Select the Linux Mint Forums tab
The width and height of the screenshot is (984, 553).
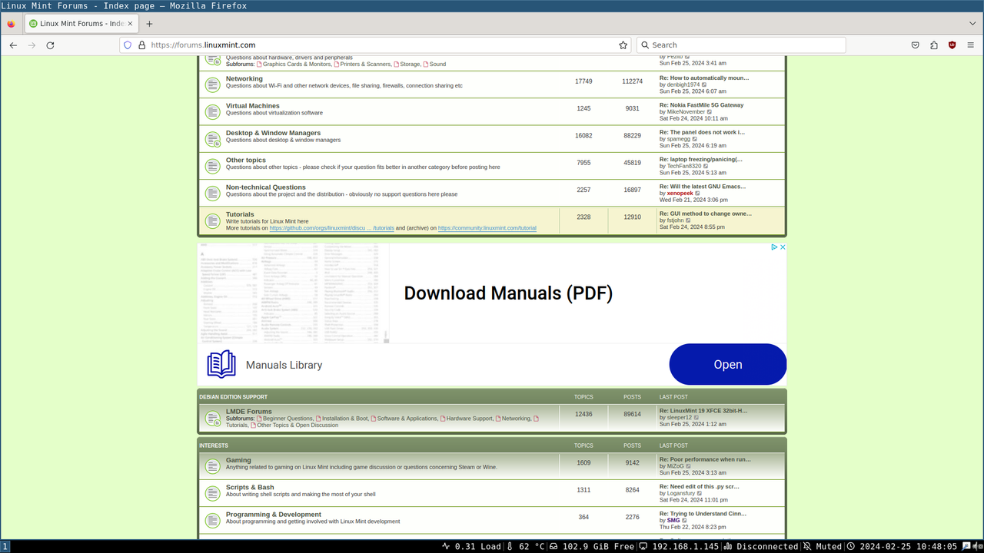point(80,24)
